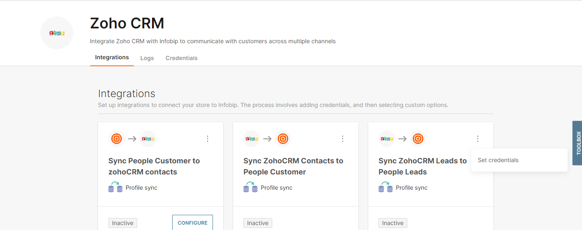
Task: Switch to the Logs tab
Action: pos(147,58)
